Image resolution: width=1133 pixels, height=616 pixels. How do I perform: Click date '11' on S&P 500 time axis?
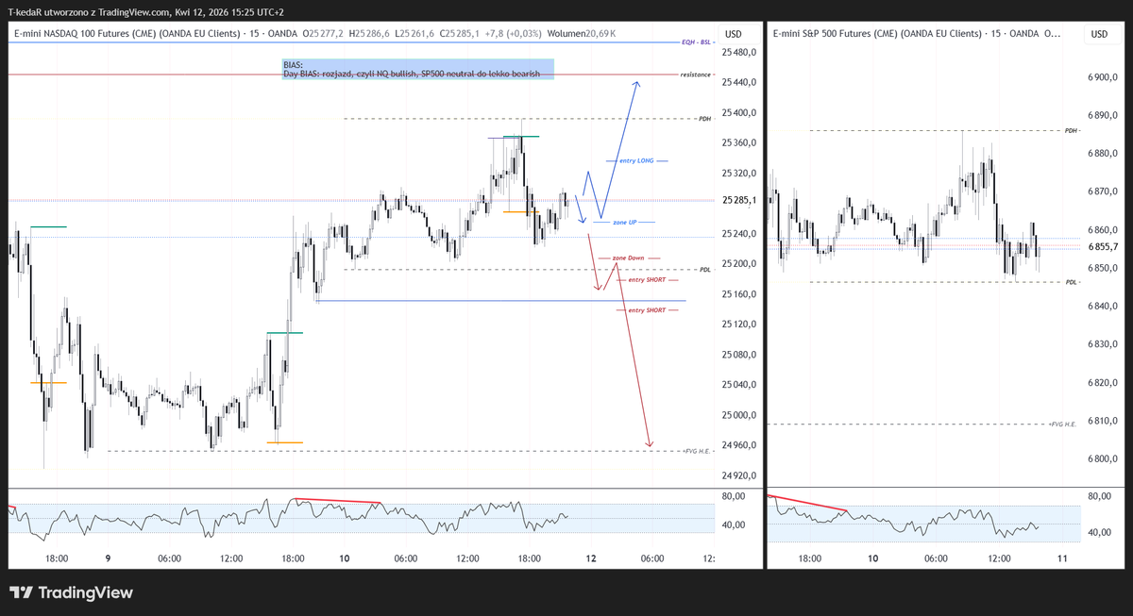point(1062,558)
